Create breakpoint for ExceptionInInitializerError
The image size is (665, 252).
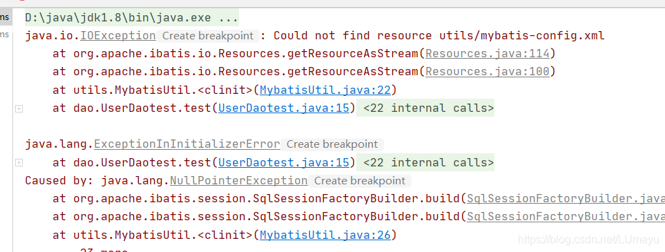point(332,144)
